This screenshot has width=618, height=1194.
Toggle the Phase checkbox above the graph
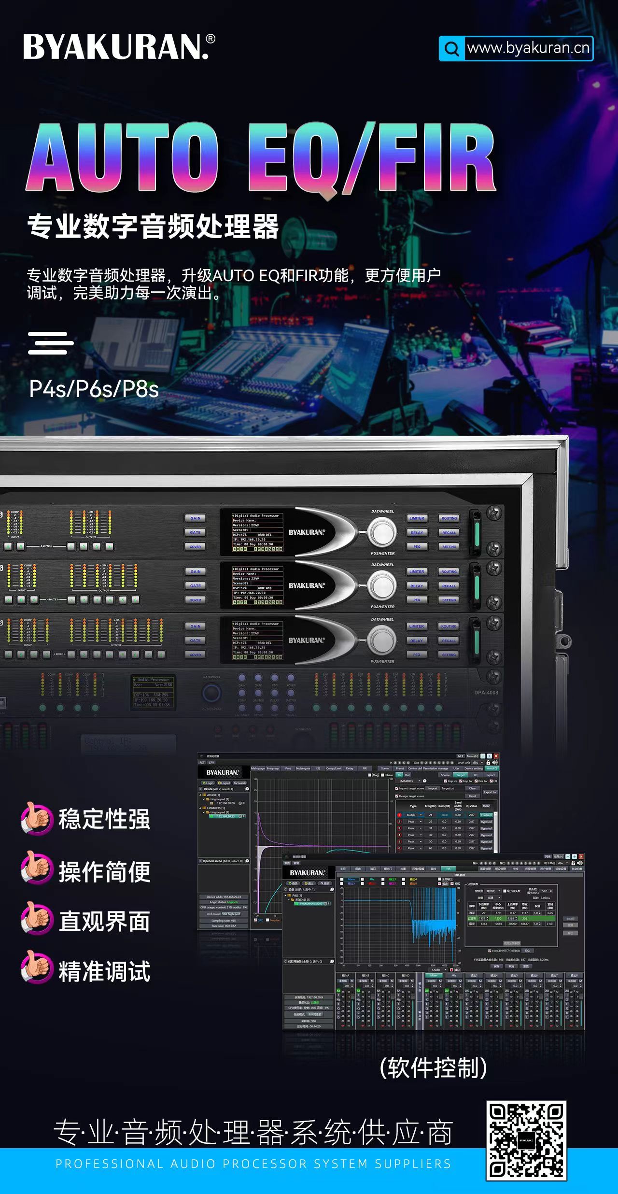pos(382,775)
